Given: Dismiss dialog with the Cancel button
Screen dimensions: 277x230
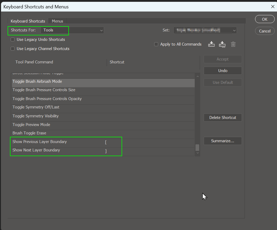Looking at the screenshot, I should pyautogui.click(x=265, y=31).
